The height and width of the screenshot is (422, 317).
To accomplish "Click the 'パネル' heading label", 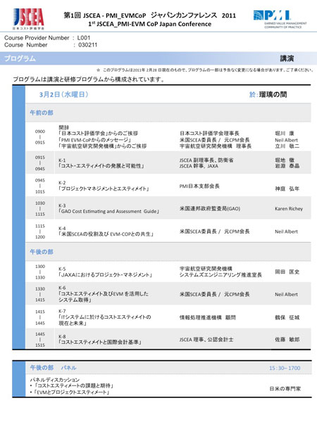I will pos(68,368).
